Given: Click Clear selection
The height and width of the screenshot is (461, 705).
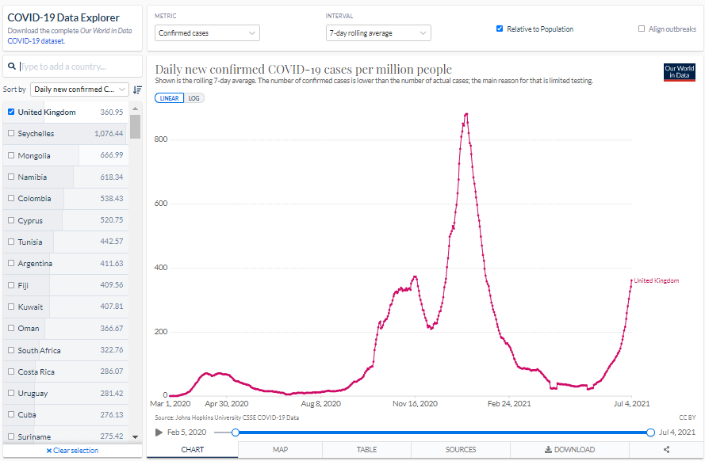Looking at the screenshot, I should pyautogui.click(x=72, y=451).
